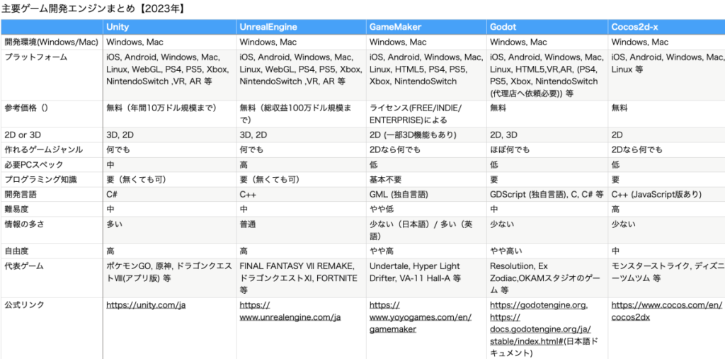Click the Cocos2d-x column header
The height and width of the screenshot is (359, 725).
[666, 28]
